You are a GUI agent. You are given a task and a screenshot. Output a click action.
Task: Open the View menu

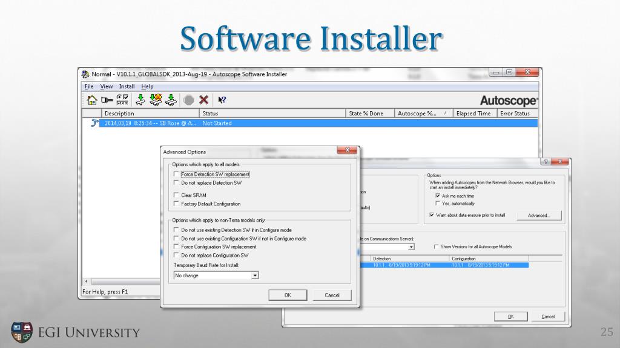[x=107, y=86]
